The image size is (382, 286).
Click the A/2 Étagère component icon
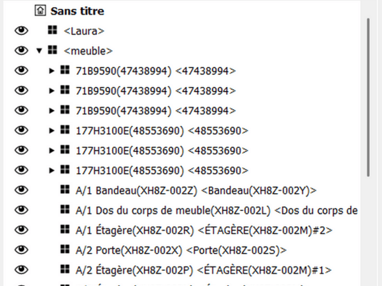(x=64, y=269)
